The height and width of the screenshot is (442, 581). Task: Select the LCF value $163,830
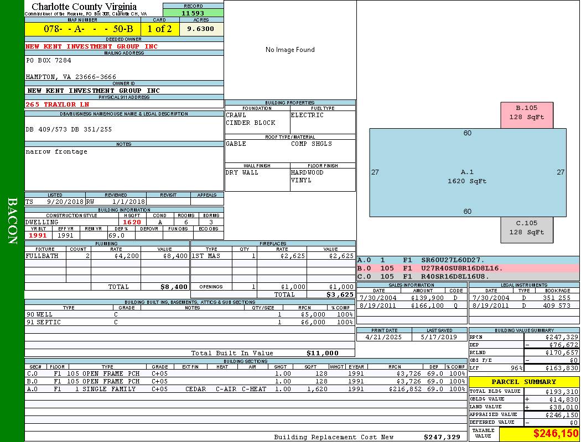[x=562, y=369]
